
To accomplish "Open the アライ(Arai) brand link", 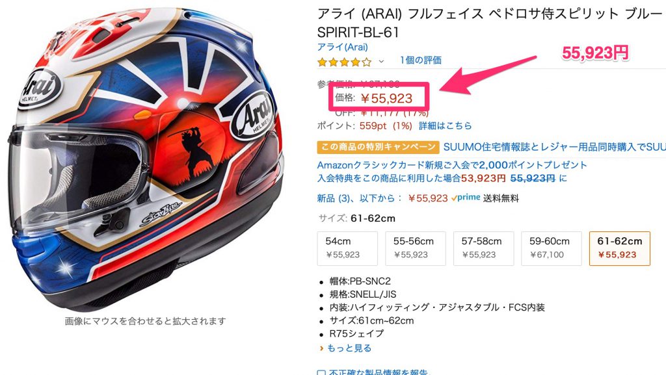I will coord(342,47).
